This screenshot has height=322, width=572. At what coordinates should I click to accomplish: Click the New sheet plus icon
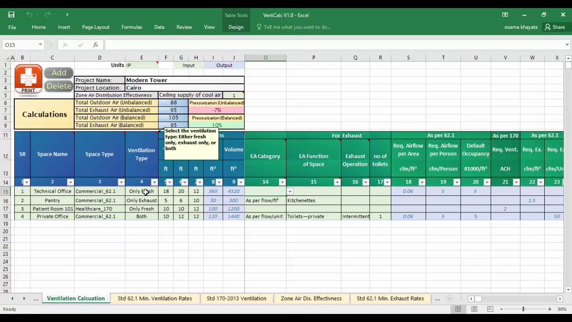click(449, 298)
